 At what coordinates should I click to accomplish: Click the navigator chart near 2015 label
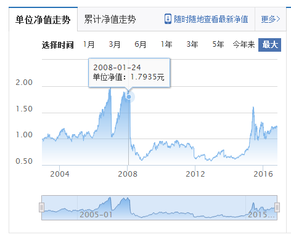coord(261,215)
